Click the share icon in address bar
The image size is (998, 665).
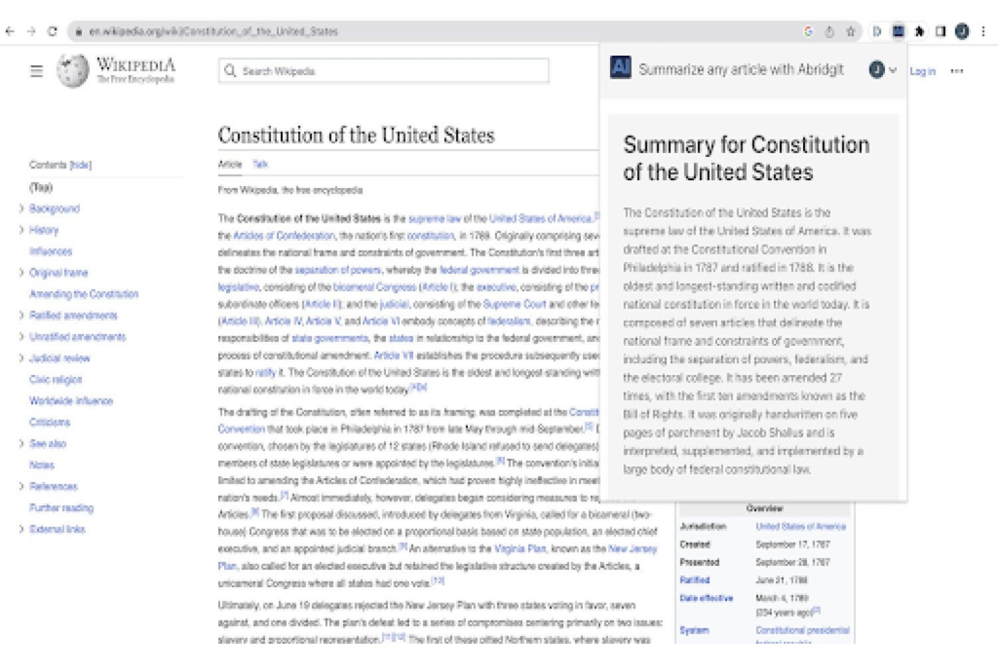[830, 31]
